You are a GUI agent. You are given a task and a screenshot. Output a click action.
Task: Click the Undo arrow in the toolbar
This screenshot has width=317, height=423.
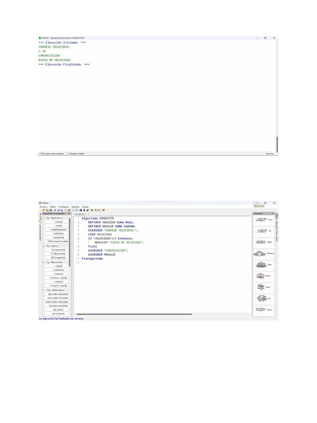(x=55, y=210)
